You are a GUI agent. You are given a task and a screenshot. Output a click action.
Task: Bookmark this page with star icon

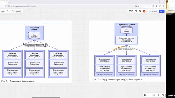pos(139,6)
